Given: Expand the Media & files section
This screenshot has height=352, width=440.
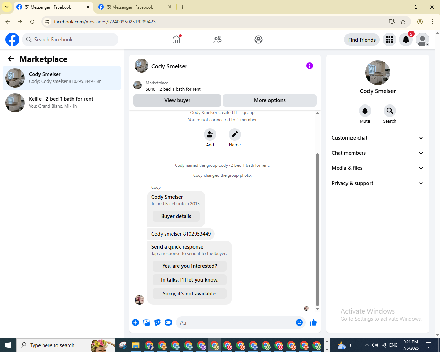Looking at the screenshot, I should pyautogui.click(x=378, y=168).
